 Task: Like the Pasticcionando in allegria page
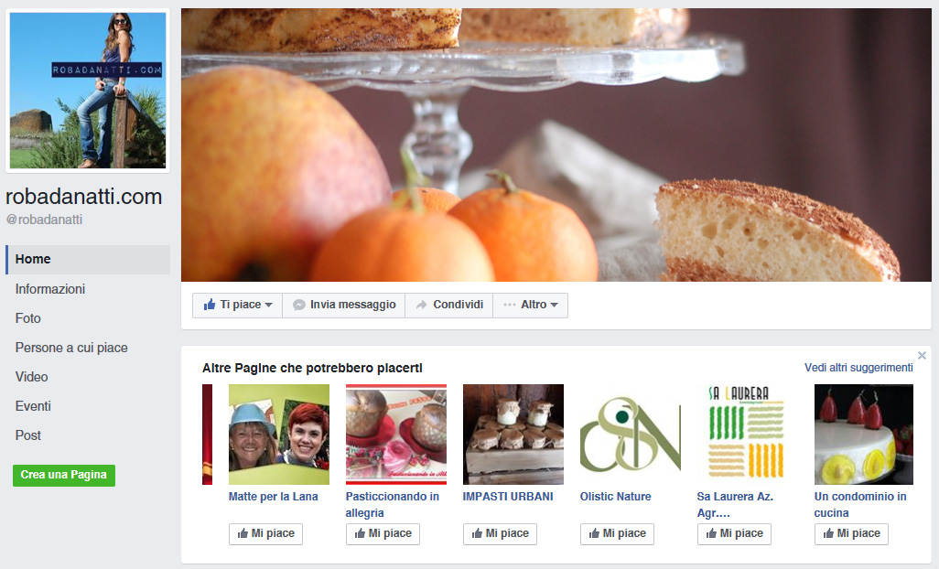(383, 533)
